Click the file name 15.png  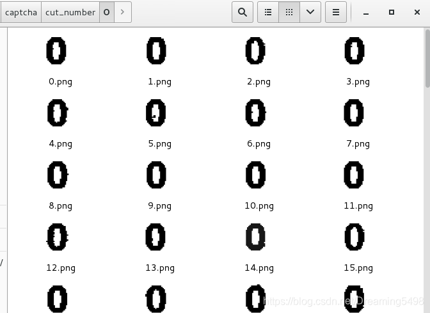(x=358, y=268)
